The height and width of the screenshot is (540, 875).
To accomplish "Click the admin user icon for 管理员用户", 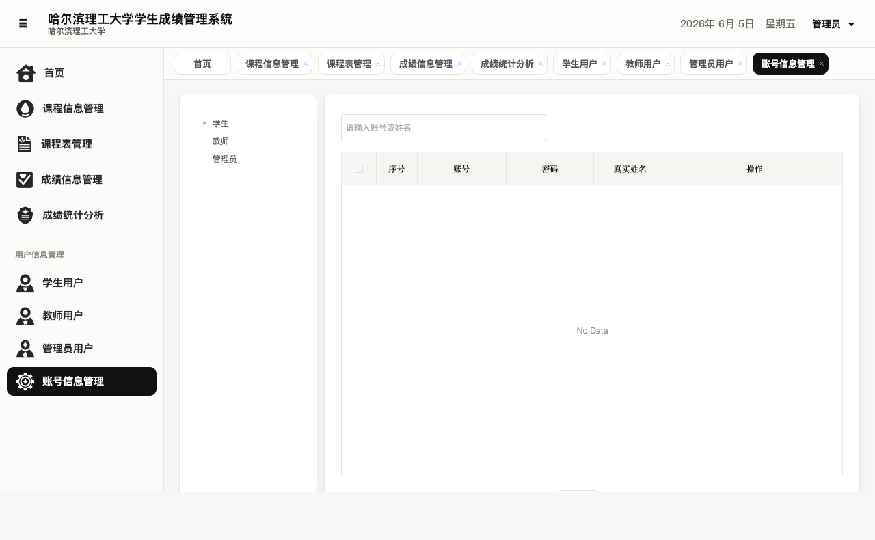I will click(25, 349).
